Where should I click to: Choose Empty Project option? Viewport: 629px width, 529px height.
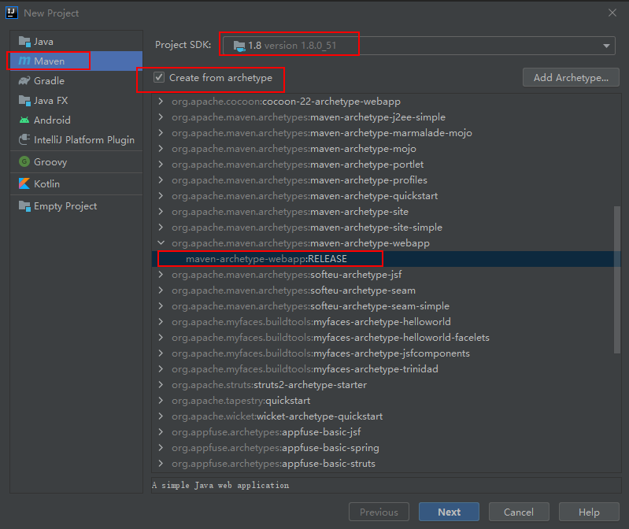click(x=76, y=205)
